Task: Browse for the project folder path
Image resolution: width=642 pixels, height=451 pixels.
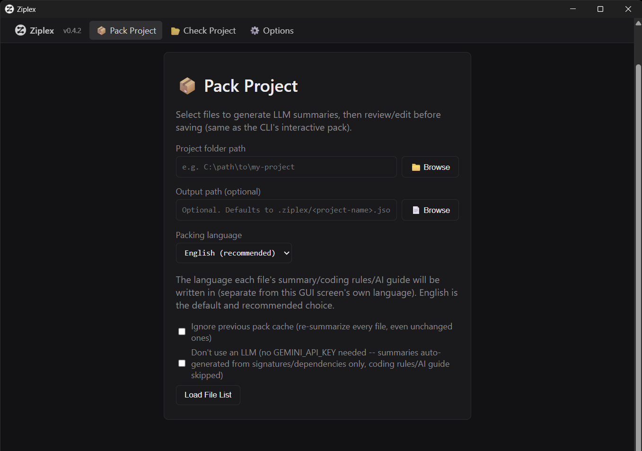Action: pos(430,167)
